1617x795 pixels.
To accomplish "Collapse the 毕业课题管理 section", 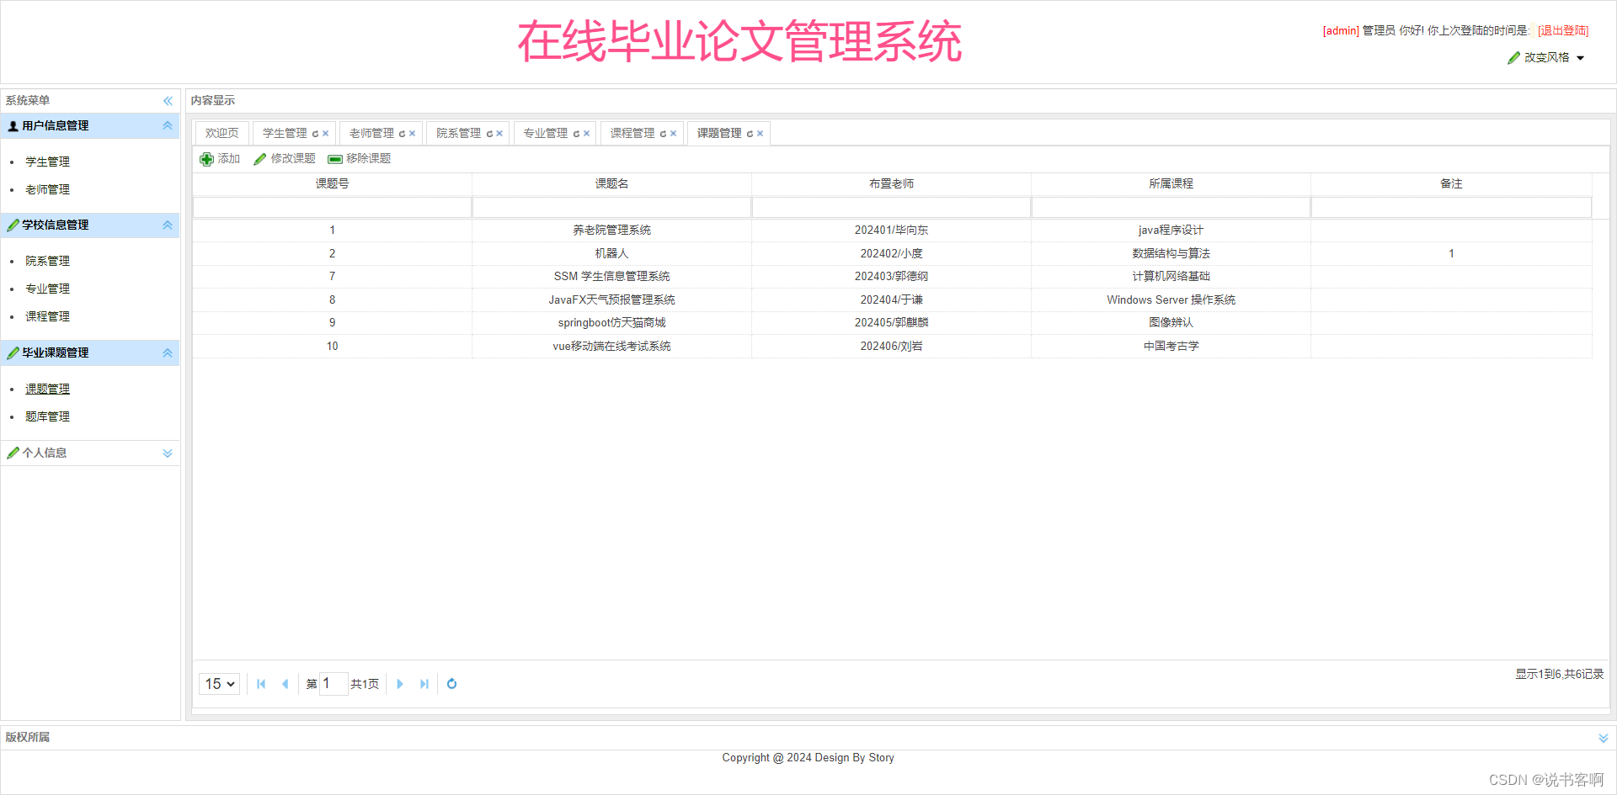I will [168, 353].
